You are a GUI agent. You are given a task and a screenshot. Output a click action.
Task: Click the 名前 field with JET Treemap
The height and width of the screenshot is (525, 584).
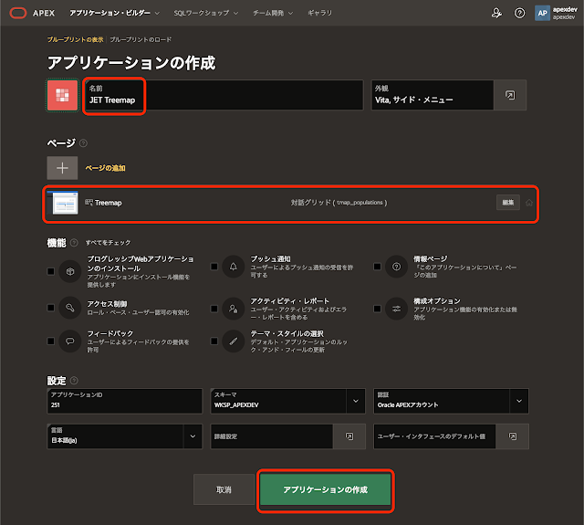click(224, 95)
